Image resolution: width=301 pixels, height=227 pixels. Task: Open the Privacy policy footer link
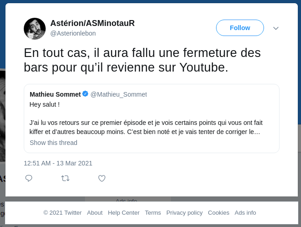(x=185, y=212)
